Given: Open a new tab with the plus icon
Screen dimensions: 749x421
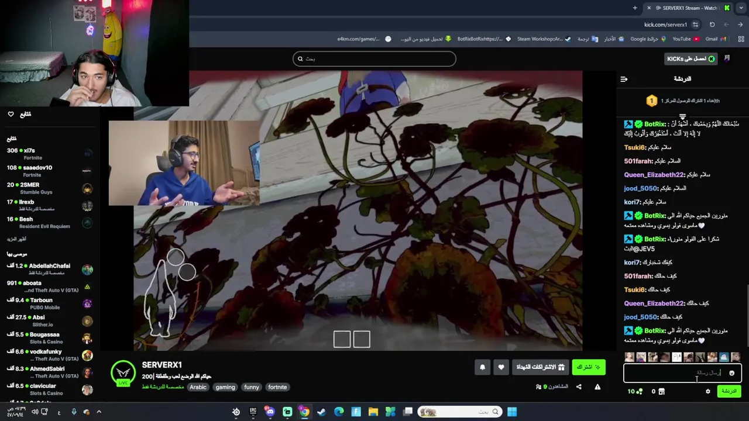Looking at the screenshot, I should click(x=635, y=8).
